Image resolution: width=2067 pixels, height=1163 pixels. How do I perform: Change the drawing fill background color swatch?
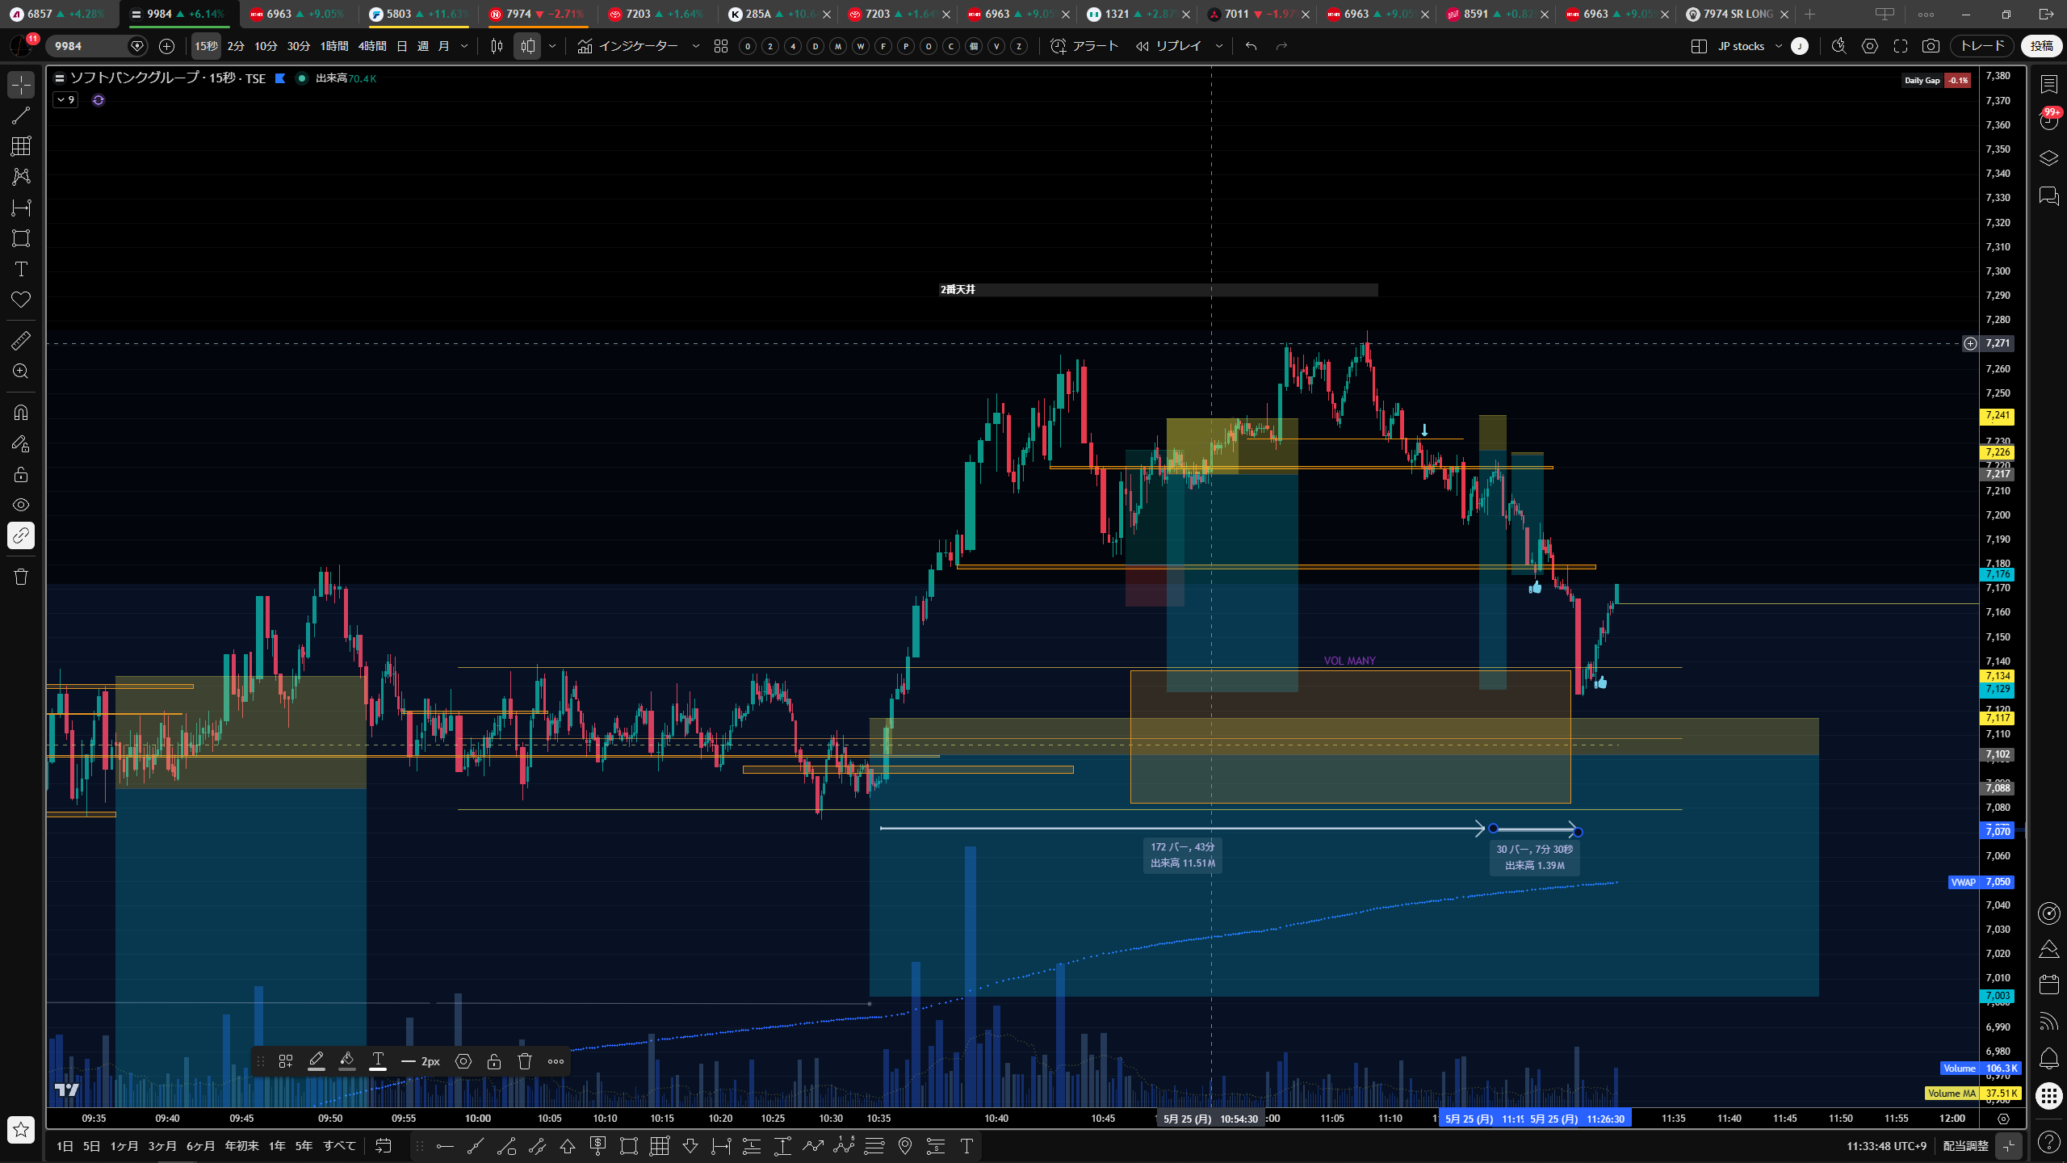[347, 1061]
